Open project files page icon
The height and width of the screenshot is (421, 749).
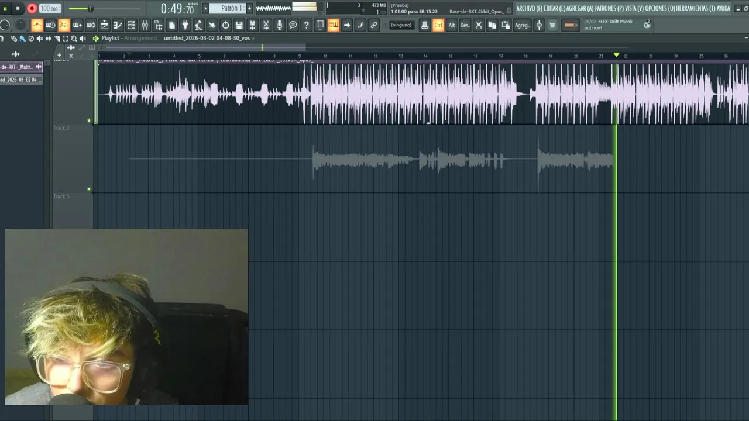172,25
